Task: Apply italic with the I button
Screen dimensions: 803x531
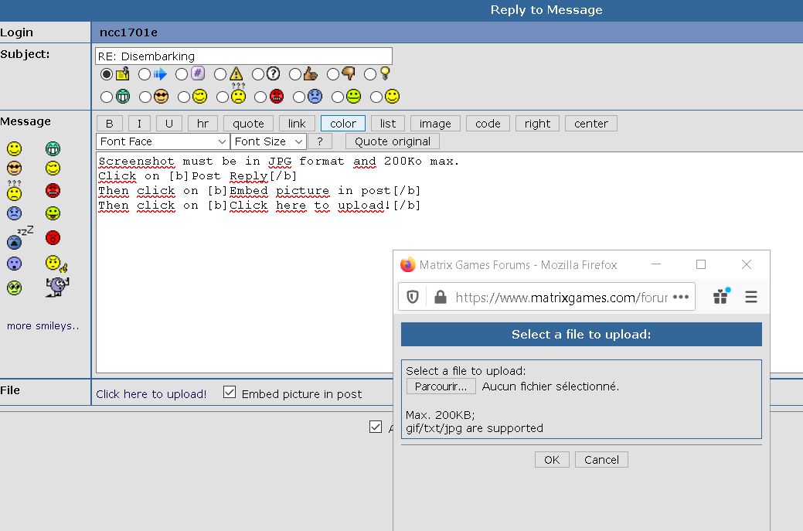Action: point(139,124)
